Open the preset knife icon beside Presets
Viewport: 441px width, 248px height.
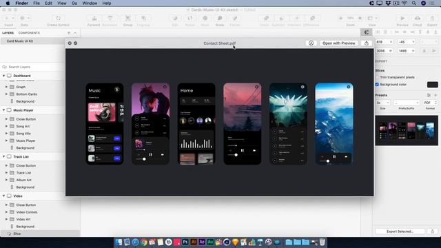pos(429,95)
